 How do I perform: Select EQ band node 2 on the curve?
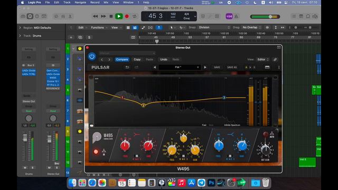(143, 106)
